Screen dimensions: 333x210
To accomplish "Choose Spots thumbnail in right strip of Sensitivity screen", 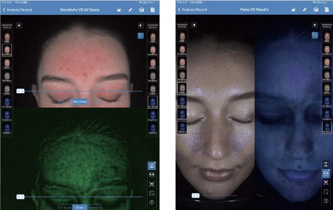I will (153, 63).
